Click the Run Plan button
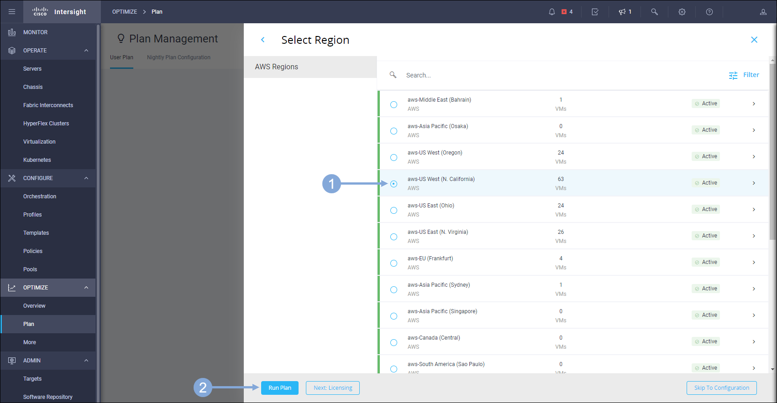This screenshot has width=777, height=403. [x=280, y=388]
